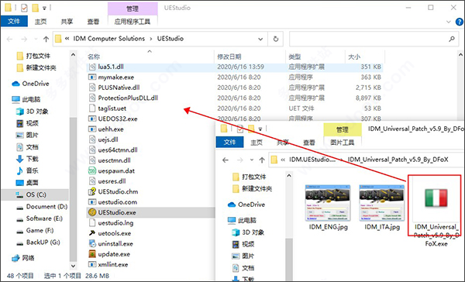Select uehh.exe file

tap(111, 129)
